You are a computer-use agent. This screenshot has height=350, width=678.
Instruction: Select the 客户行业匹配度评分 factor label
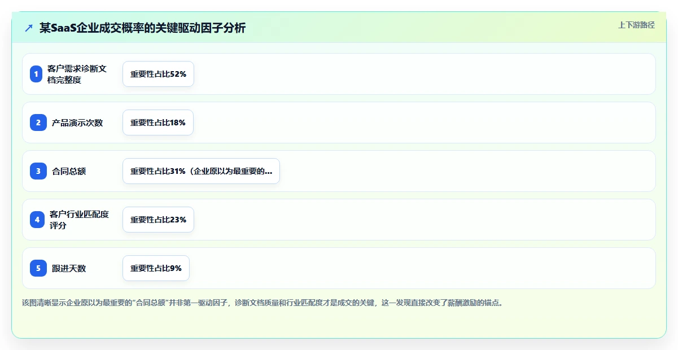[x=79, y=220]
